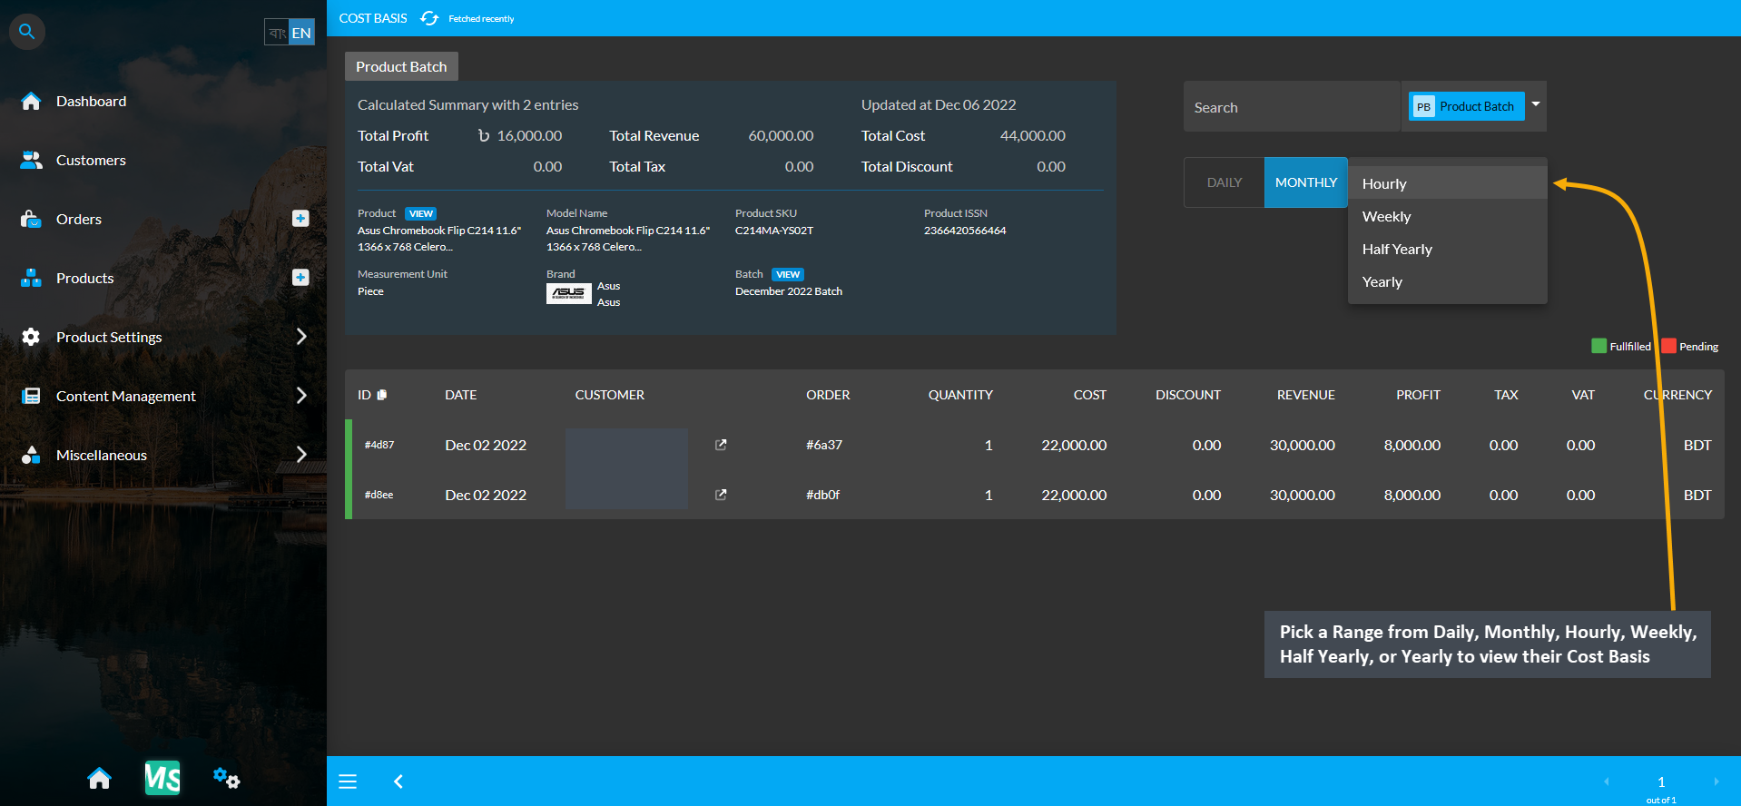Go to next page arrow
This screenshot has height=806, width=1741.
tap(1716, 781)
